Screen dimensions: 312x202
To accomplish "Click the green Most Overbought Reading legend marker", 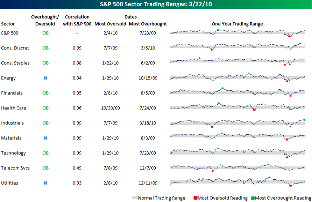I will pos(252,198).
